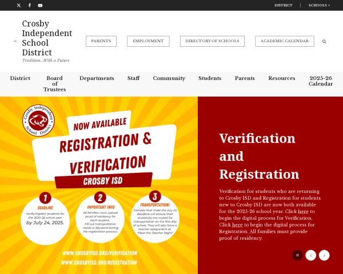Click the small cougar logo beside district name
343x274 pixels.
[15, 41]
